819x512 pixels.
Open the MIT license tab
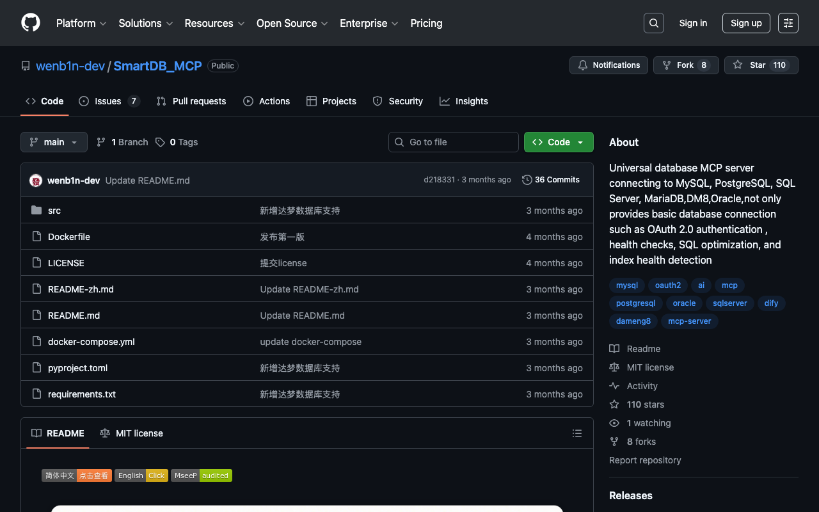(132, 433)
